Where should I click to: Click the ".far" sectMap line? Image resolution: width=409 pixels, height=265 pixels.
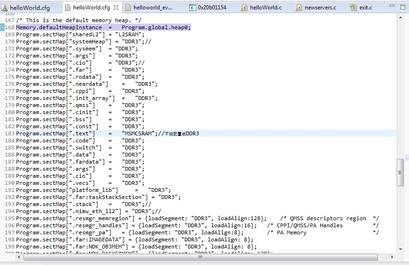click(80, 70)
